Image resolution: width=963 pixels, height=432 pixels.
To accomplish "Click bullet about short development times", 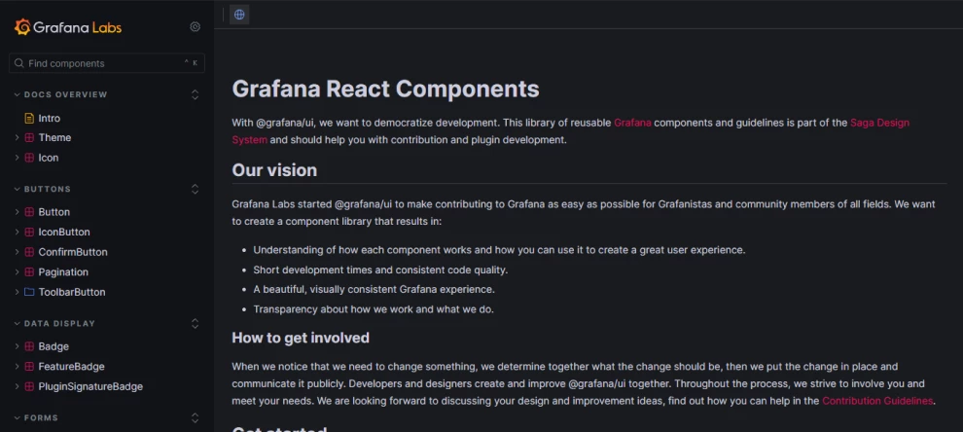I will pos(380,270).
